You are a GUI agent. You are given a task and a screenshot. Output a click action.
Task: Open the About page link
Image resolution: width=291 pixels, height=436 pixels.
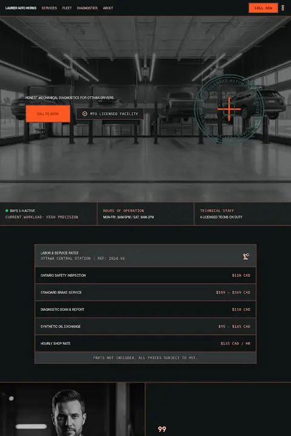point(108,8)
